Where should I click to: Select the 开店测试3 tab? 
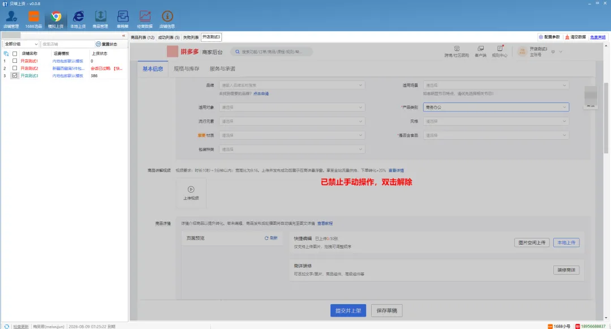(x=211, y=37)
